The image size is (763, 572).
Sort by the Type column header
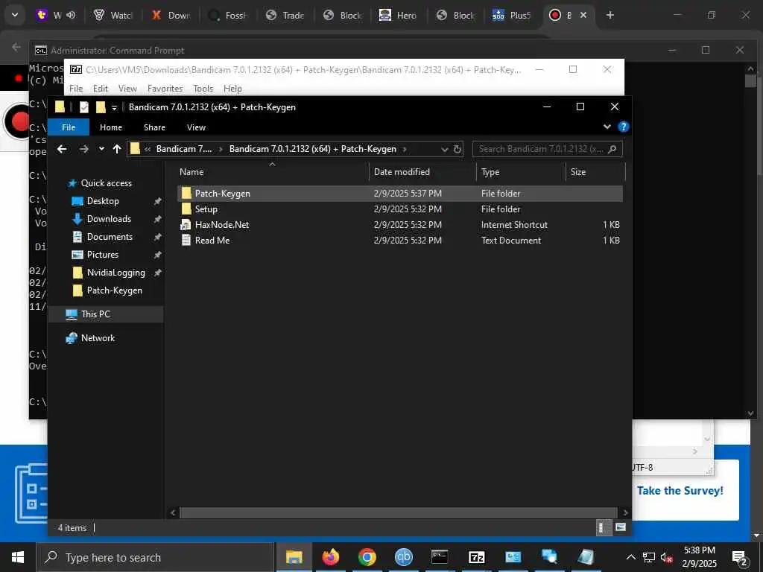[521, 172]
